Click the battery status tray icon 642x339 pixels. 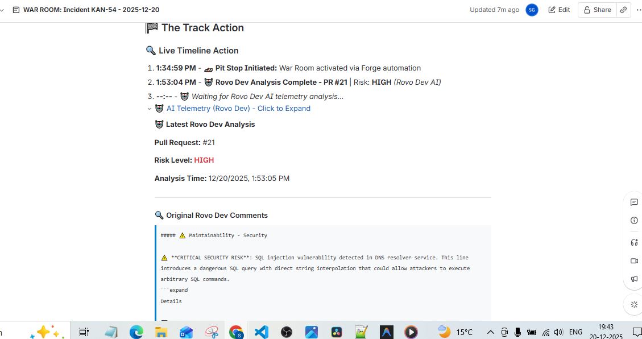point(532,332)
